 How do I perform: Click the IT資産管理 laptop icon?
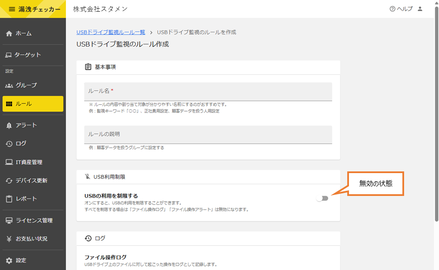coord(9,162)
